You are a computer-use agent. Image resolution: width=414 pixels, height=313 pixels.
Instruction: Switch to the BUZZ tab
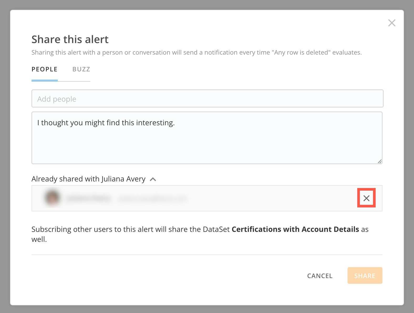coord(81,69)
